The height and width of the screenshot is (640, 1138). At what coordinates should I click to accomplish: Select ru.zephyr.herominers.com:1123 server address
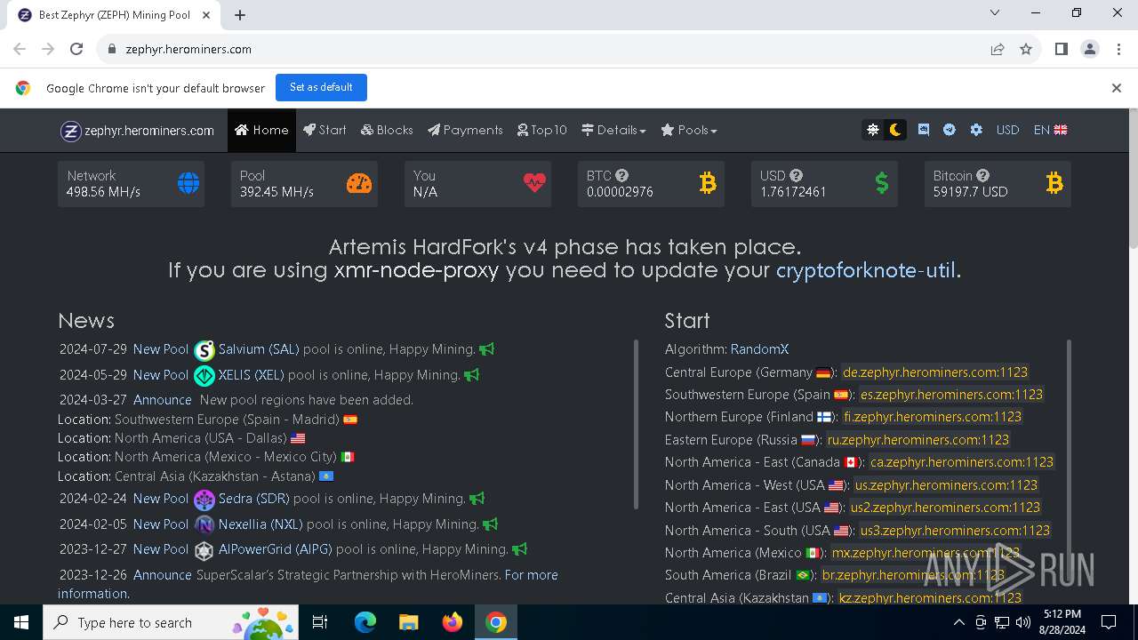(918, 440)
